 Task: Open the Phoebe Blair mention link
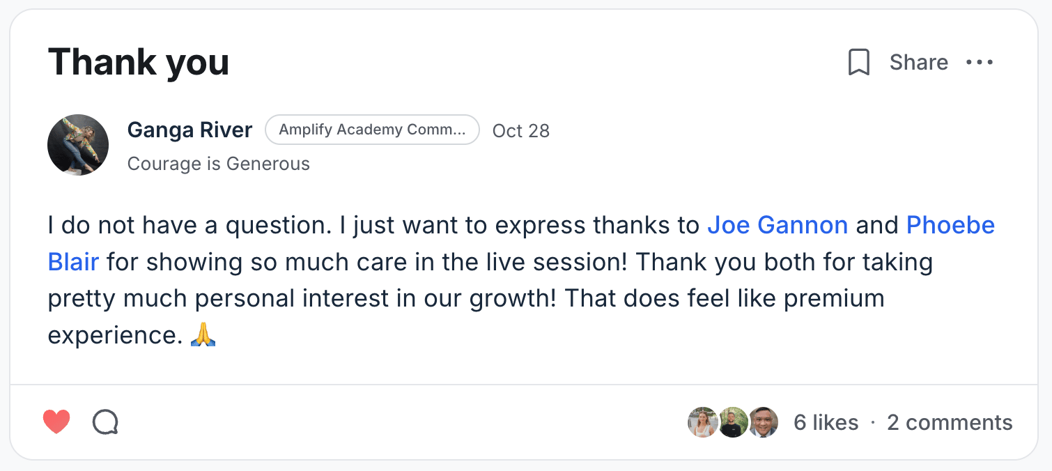[950, 226]
